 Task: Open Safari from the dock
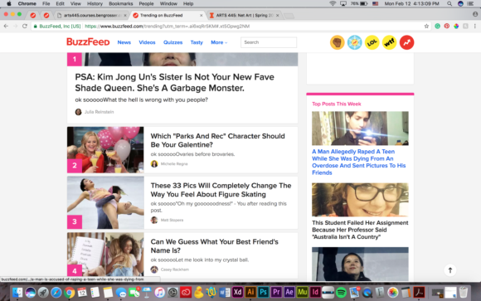coord(56,292)
